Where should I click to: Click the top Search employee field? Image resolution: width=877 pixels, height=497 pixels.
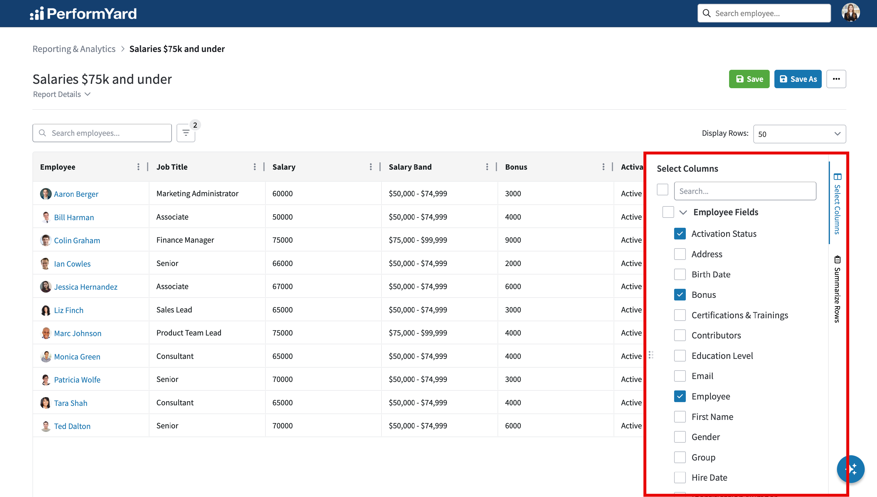click(x=764, y=13)
